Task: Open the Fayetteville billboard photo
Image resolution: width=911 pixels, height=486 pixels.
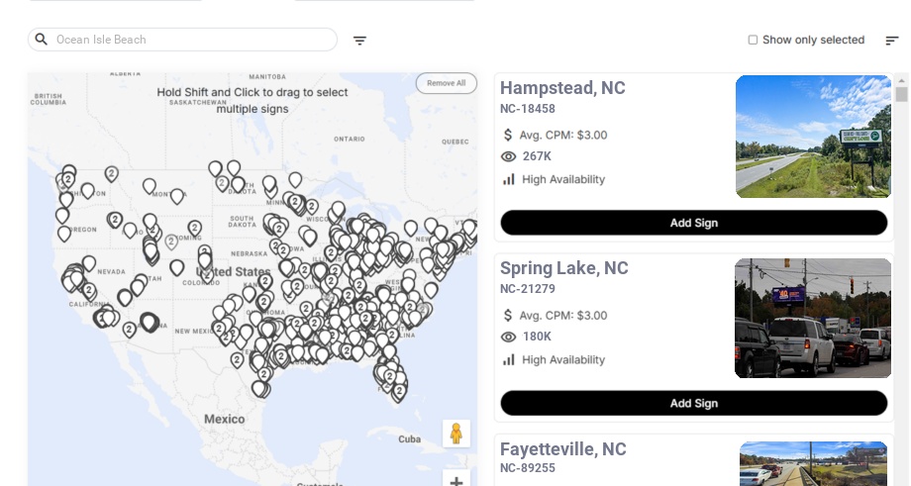Action: click(x=813, y=464)
